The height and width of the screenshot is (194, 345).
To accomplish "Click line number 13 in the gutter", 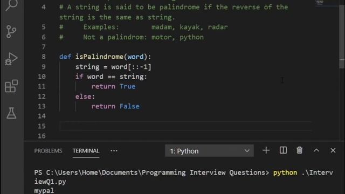I will click(42, 107).
